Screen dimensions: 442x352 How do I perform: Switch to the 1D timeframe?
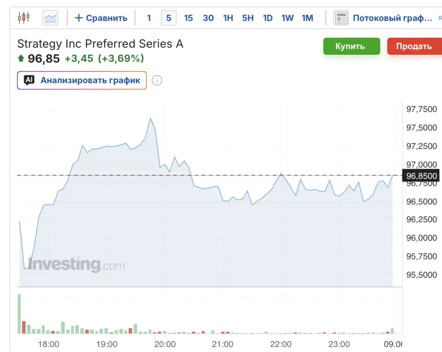268,18
